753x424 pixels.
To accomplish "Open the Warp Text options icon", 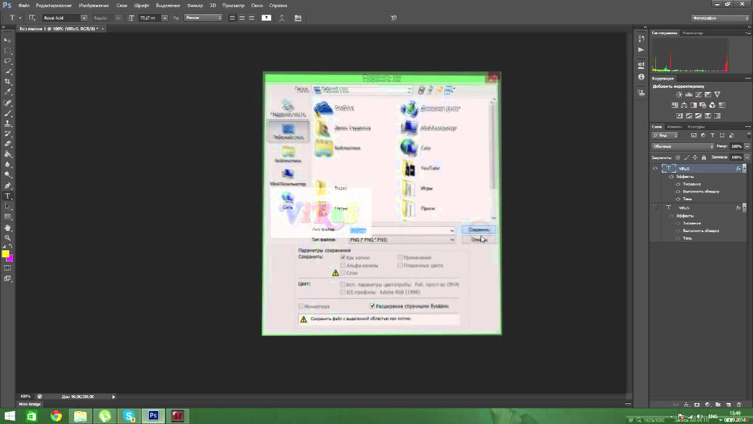I will coord(283,18).
